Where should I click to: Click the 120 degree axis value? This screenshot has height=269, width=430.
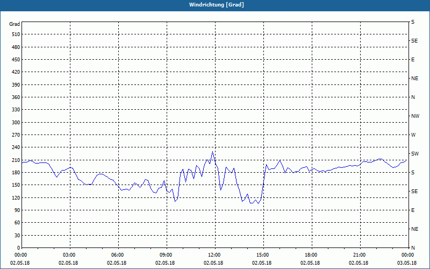16,197
